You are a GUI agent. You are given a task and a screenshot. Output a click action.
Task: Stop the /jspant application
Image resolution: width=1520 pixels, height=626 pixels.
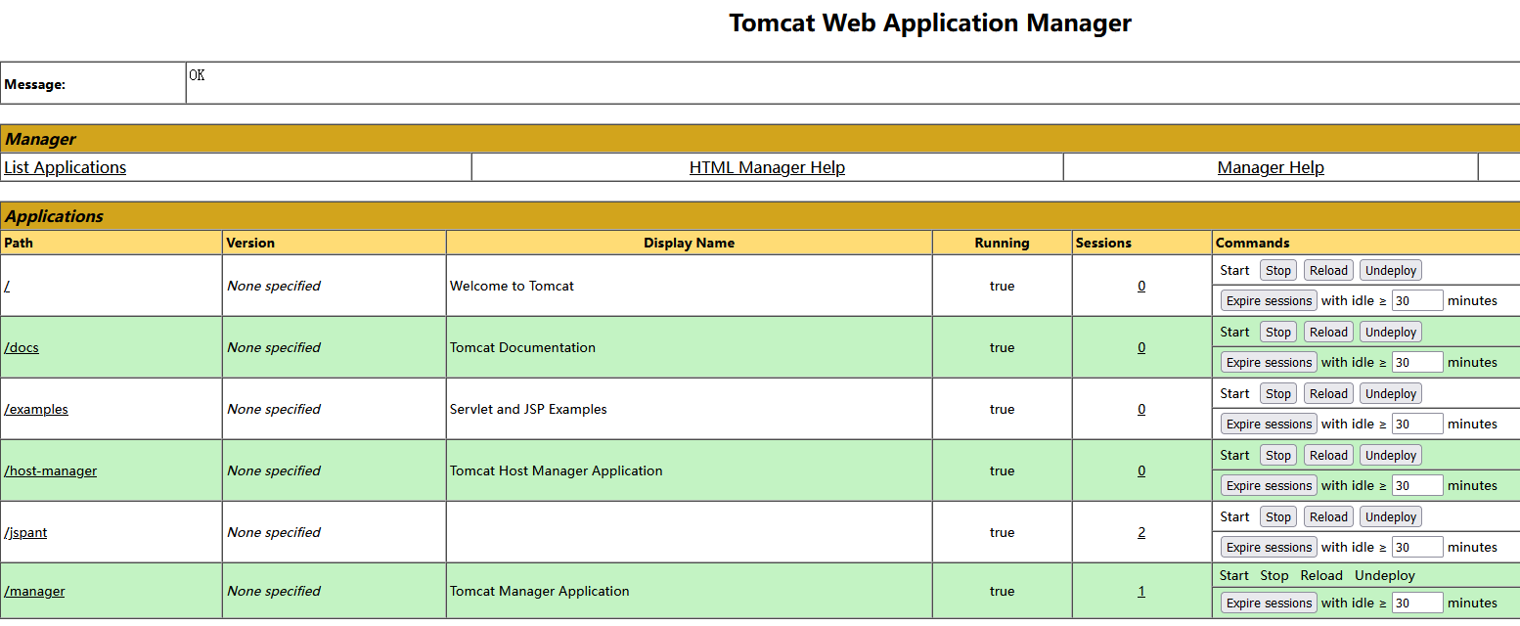(x=1278, y=516)
